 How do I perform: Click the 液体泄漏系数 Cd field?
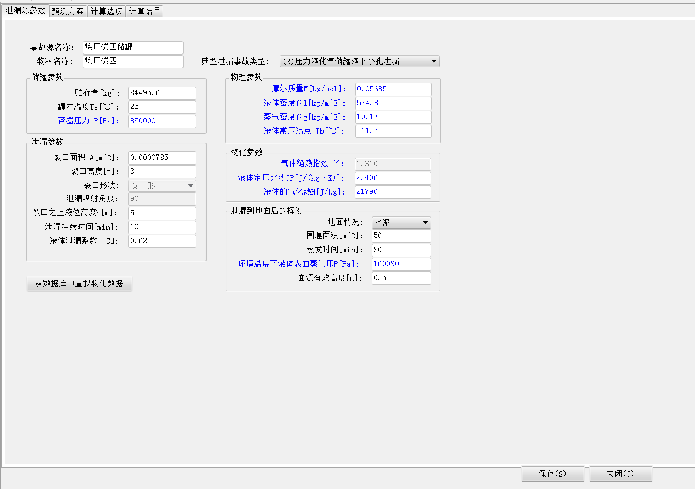coord(162,240)
